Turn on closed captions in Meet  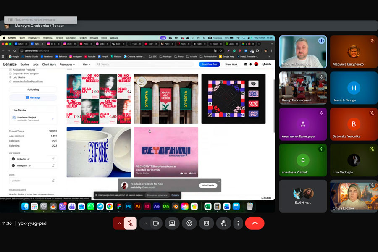[x=206, y=223]
